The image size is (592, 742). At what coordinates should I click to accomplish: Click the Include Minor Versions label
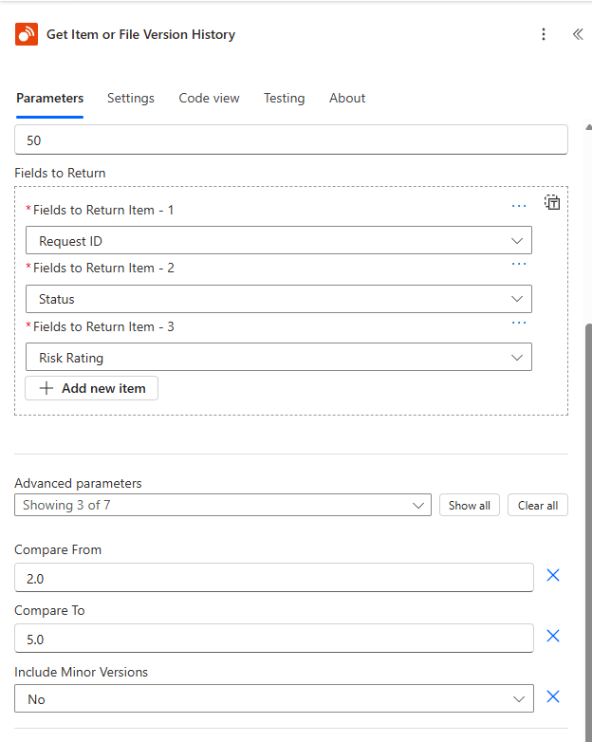coord(81,672)
